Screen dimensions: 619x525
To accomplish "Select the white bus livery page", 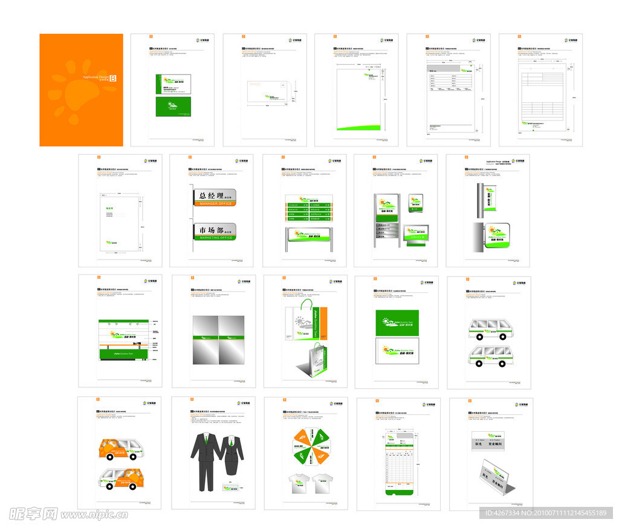I will [489, 333].
